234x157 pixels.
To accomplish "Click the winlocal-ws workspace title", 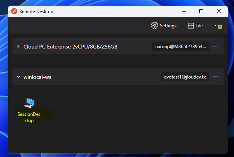I will (37, 77).
